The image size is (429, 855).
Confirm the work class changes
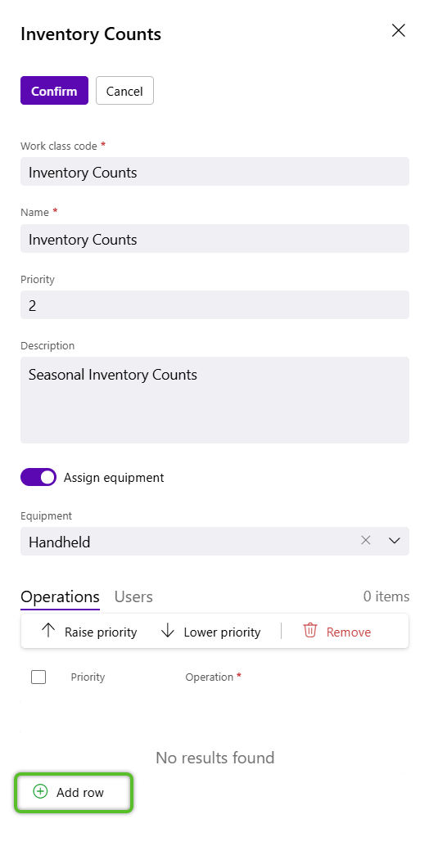(54, 91)
